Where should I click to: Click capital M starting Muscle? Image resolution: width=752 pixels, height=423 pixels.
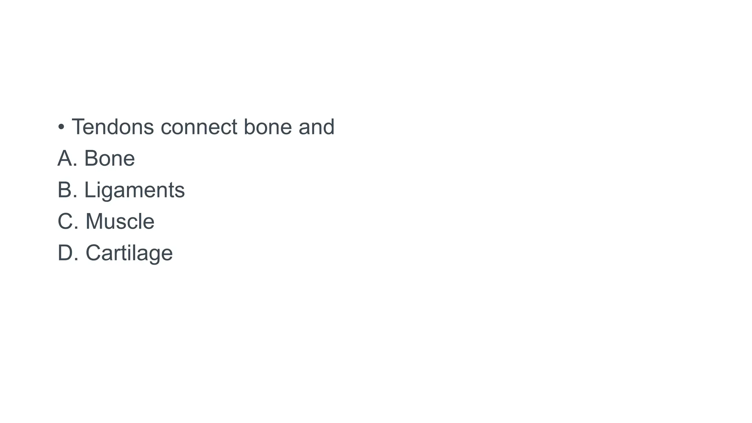click(94, 221)
